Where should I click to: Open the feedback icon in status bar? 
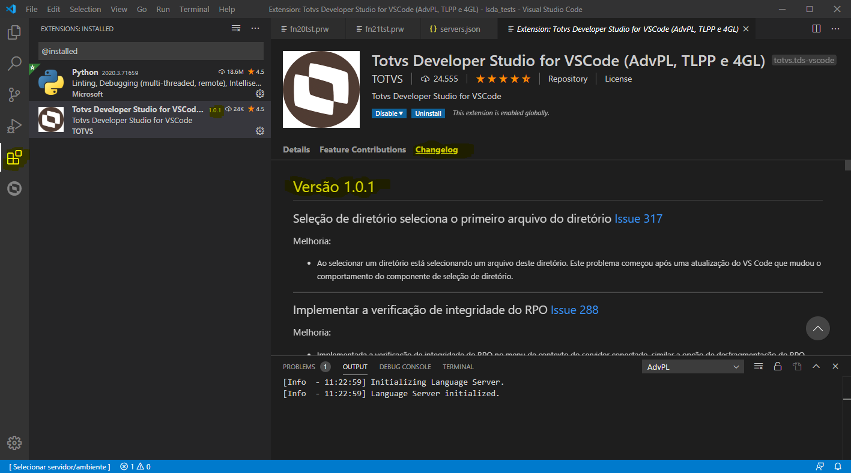[x=820, y=466]
